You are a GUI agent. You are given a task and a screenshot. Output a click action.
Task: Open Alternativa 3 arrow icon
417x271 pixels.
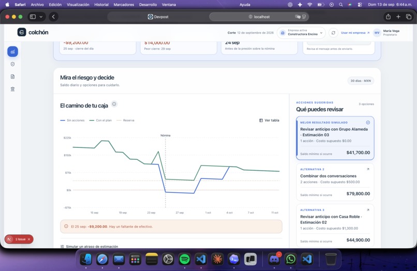pos(368,210)
